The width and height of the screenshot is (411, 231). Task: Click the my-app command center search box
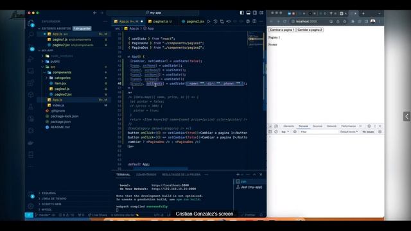coord(153,13)
